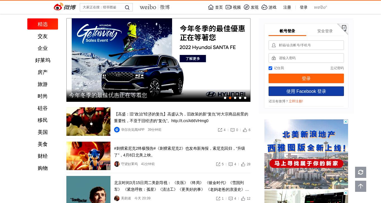
Task: Click 注册 in top navigation
Action: (x=287, y=7)
